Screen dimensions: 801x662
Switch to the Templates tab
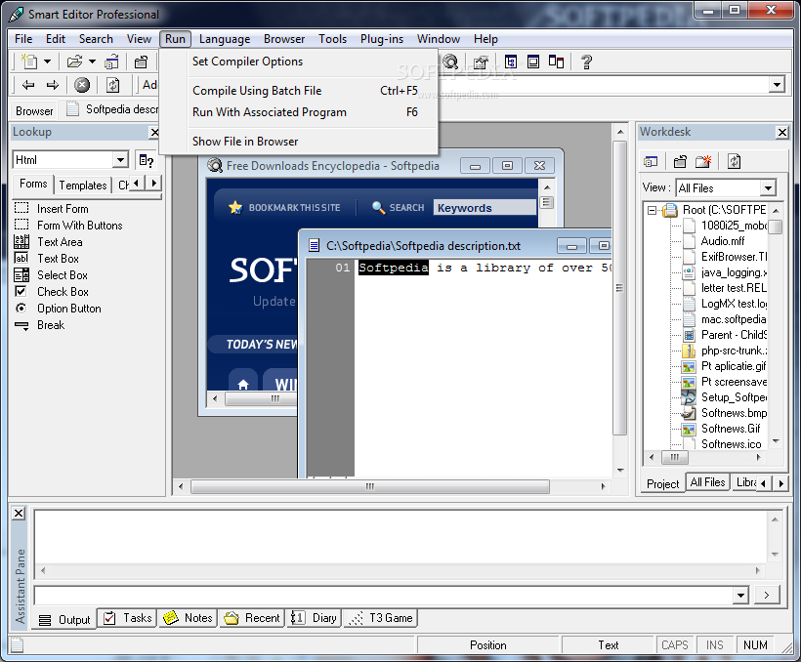(83, 185)
